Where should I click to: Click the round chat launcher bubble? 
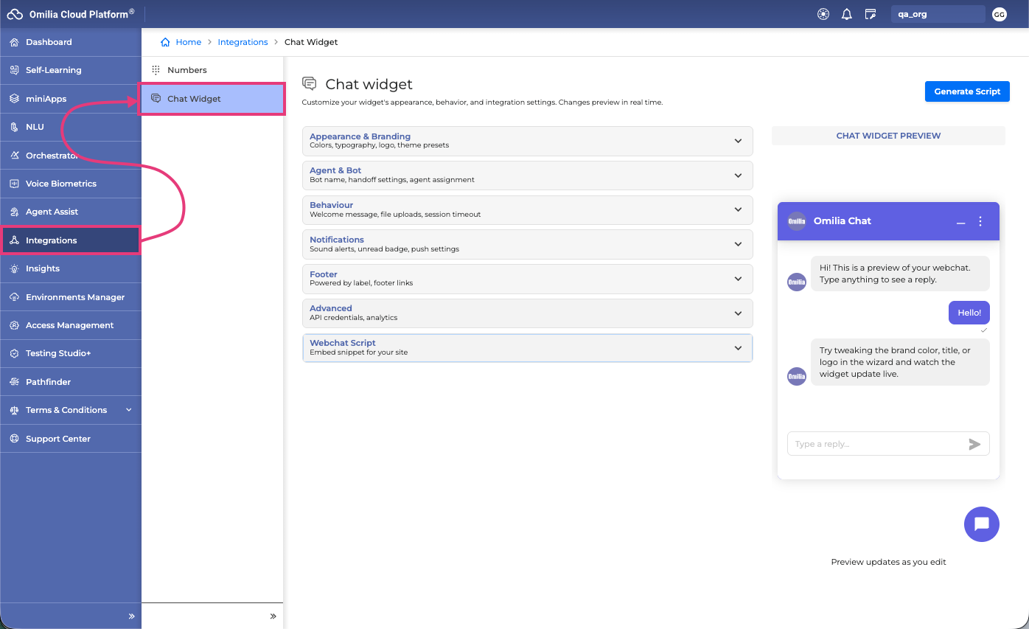click(982, 524)
